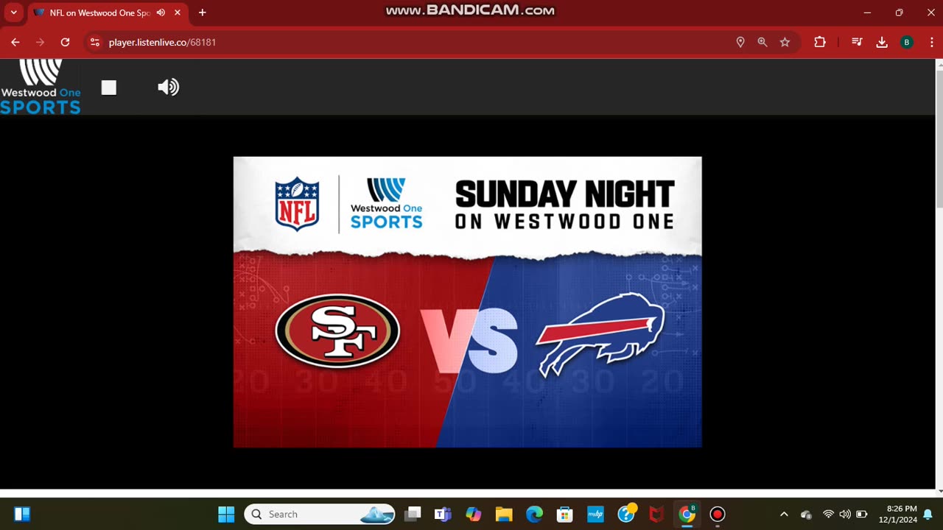The height and width of the screenshot is (530, 943).
Task: Open the myHP app on the taskbar
Action: click(595, 514)
